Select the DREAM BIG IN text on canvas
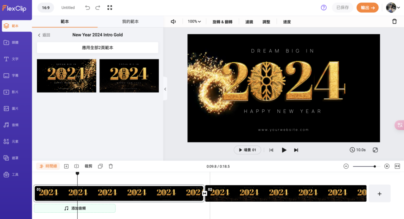Image resolution: width=404 pixels, height=219 pixels. click(x=282, y=51)
